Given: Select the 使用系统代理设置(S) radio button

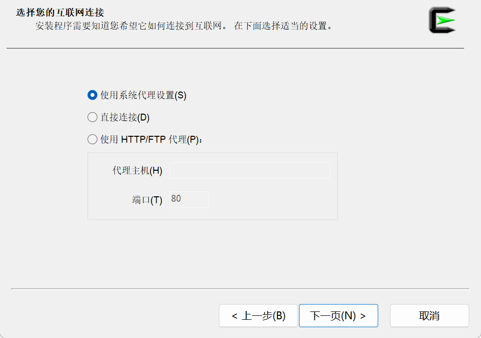Looking at the screenshot, I should (92, 95).
